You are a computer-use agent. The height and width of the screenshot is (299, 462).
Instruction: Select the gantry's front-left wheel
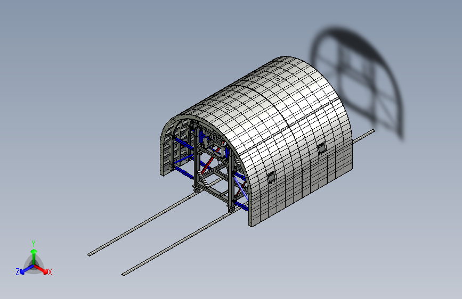197,190
